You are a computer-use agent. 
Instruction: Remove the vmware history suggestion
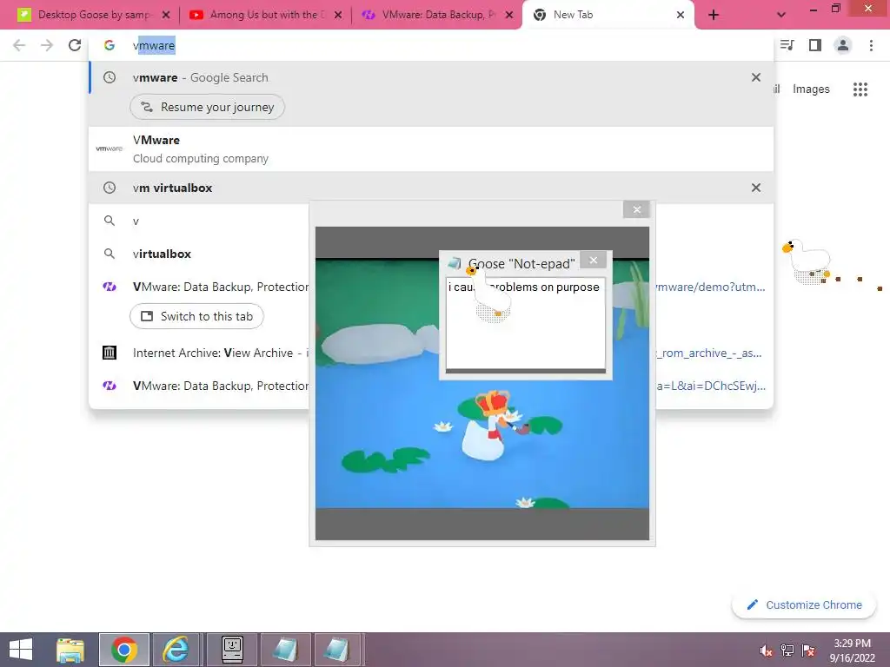tap(756, 77)
